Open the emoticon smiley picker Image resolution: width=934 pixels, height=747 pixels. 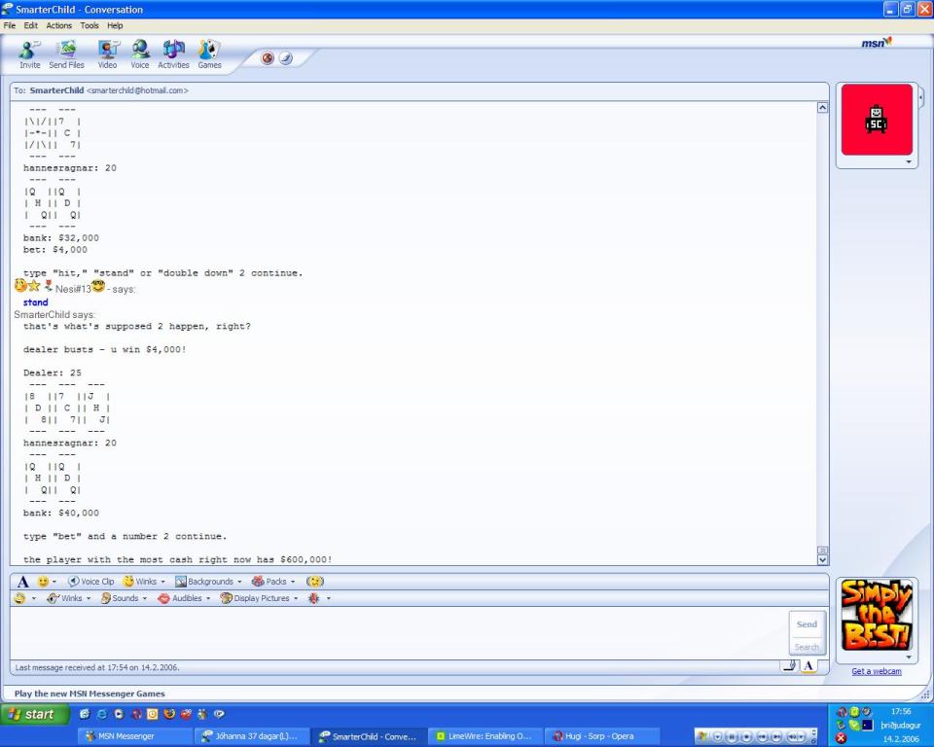click(x=46, y=582)
